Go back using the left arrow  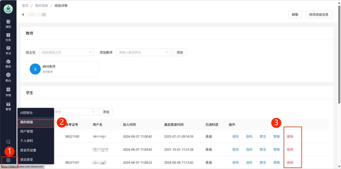23,15
